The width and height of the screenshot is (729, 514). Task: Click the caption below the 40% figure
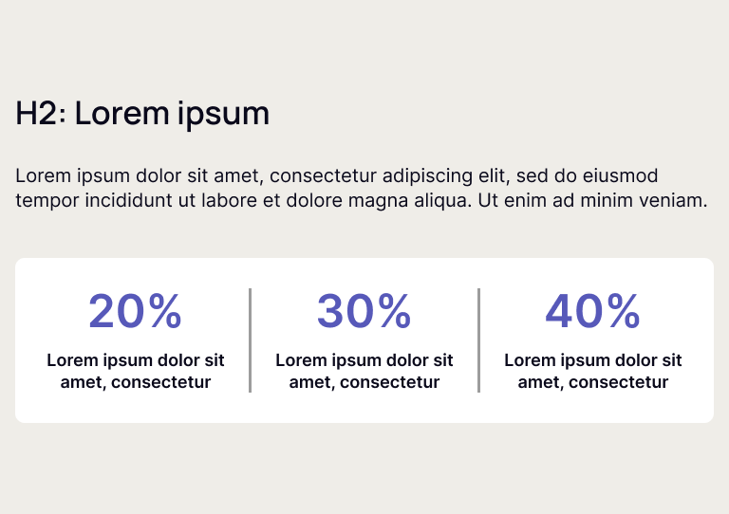593,372
